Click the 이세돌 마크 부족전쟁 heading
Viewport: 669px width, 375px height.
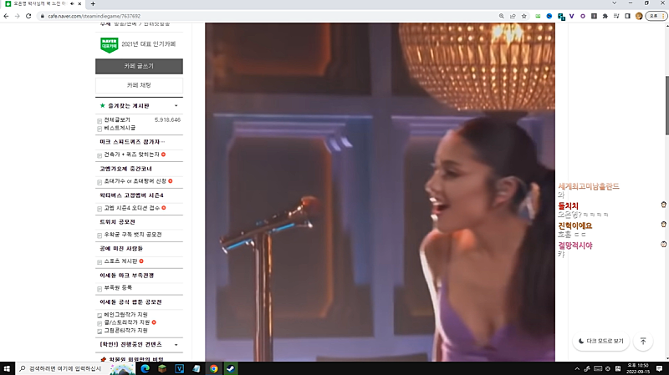127,276
